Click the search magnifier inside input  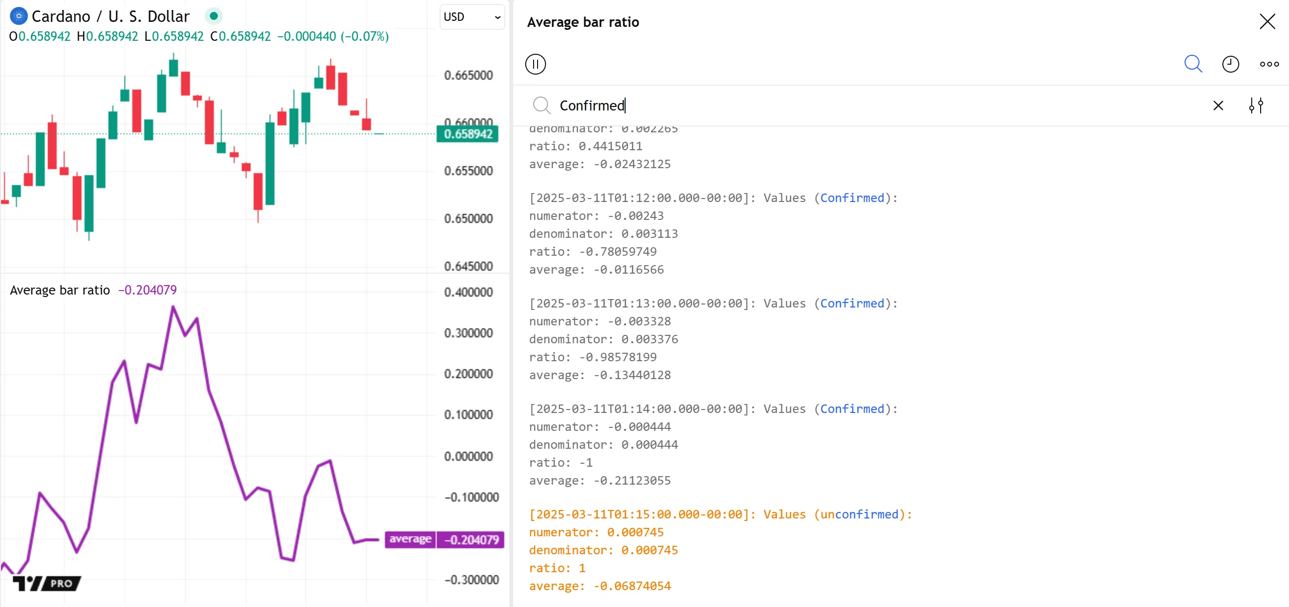[x=541, y=105]
